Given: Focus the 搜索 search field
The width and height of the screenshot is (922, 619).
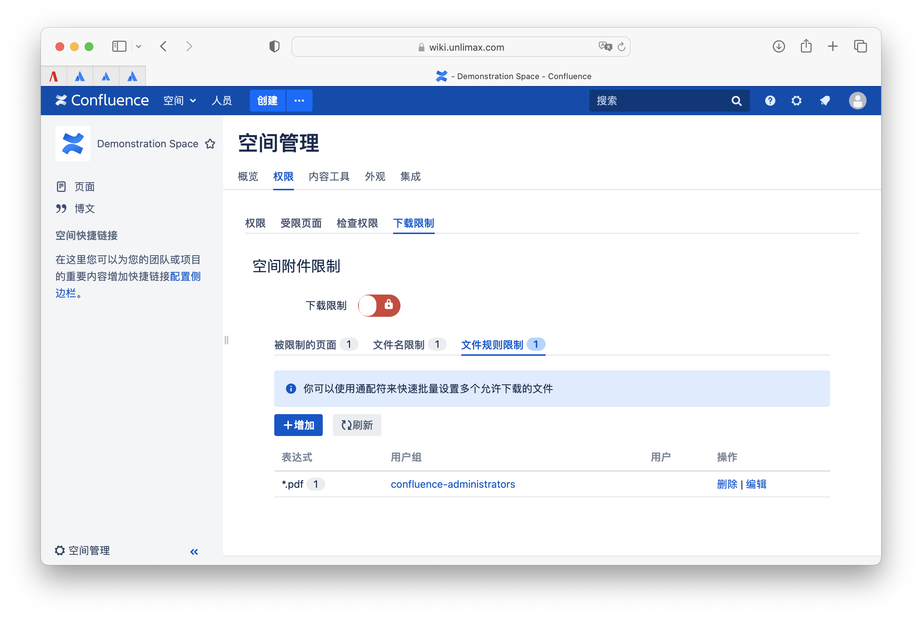Looking at the screenshot, I should click(659, 101).
